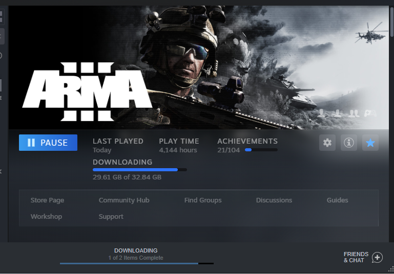Click the multiplayer icon on the banner
Image resolution: width=394 pixels, height=274 pixels.
pyautogui.click(x=338, y=113)
